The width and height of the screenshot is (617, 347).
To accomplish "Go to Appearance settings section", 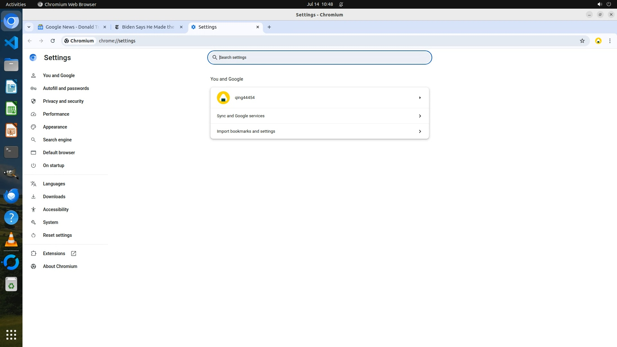I will 55,127.
